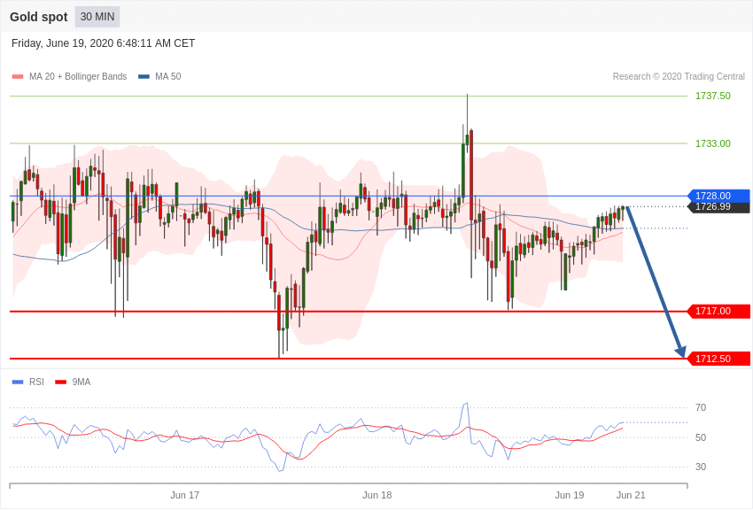This screenshot has width=753, height=510.
Task: Click the red 1717.00 support price tag
Action: [719, 311]
